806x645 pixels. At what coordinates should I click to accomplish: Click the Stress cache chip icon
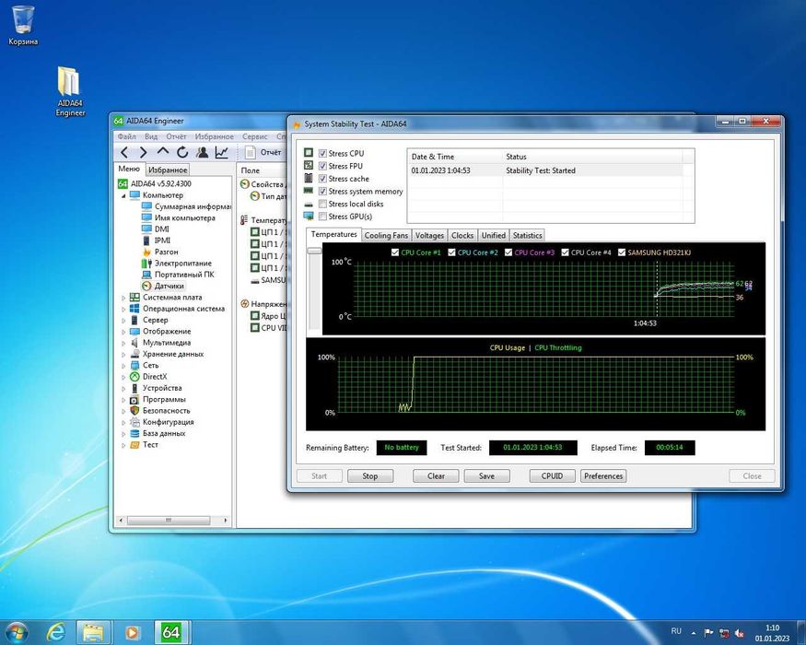point(309,178)
